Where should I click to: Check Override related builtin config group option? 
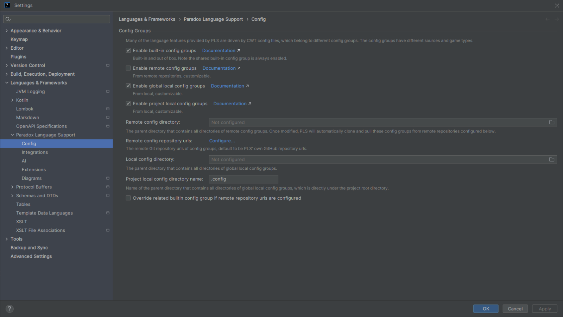pos(128,198)
